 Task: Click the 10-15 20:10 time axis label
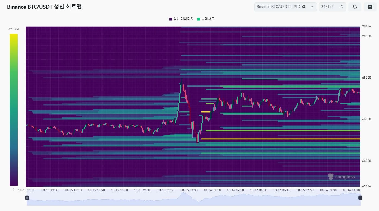pyautogui.click(x=143, y=190)
